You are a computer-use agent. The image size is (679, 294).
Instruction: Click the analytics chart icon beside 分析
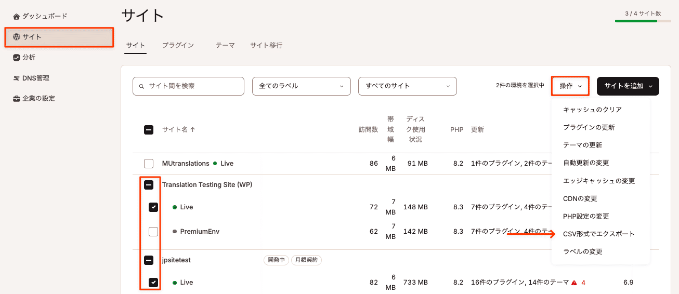[17, 58]
